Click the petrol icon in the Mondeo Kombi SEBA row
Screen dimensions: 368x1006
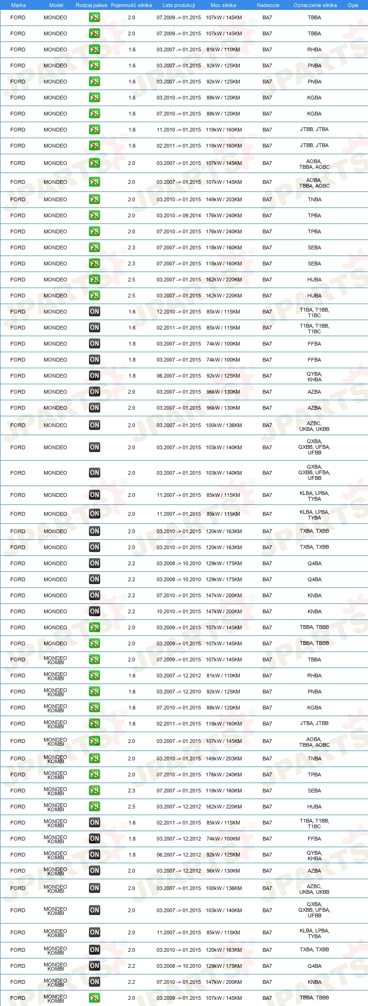tap(94, 791)
